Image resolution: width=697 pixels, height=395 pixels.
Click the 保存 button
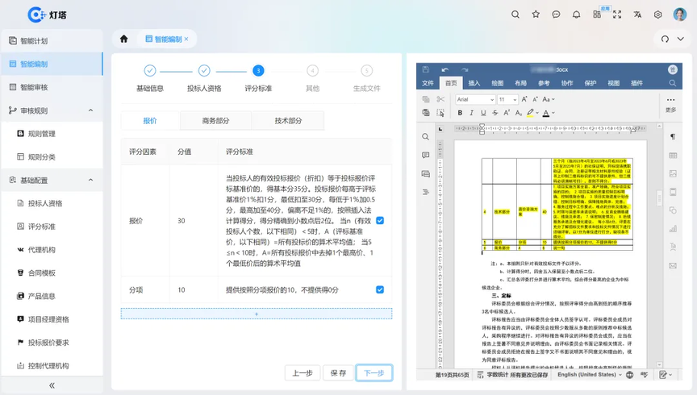click(x=338, y=373)
